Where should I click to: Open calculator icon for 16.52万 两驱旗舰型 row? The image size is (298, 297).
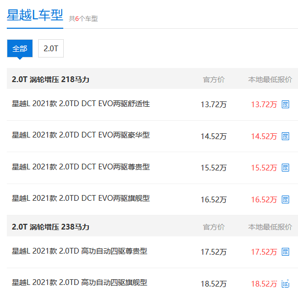tap(285, 200)
